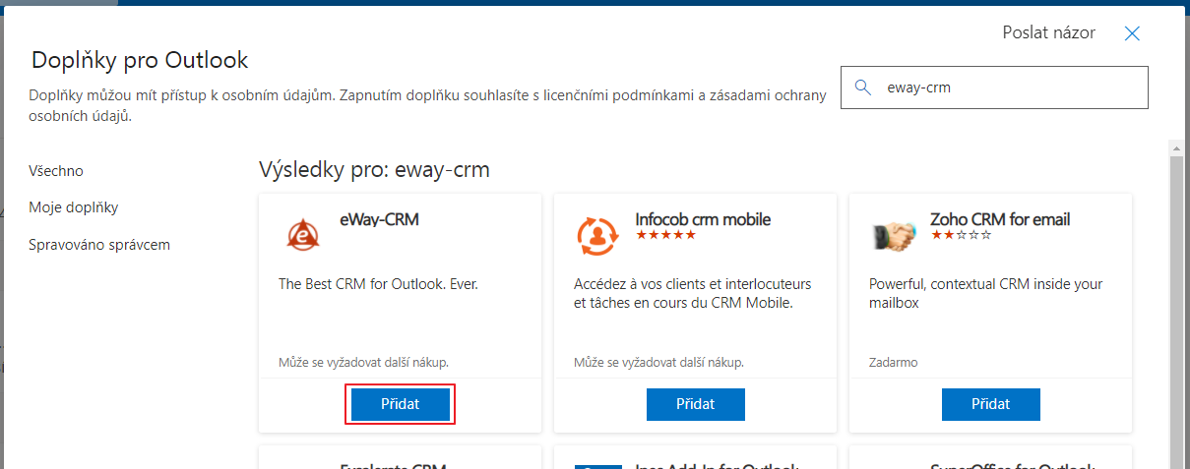Open Zoho CRM for email title

pos(1000,219)
